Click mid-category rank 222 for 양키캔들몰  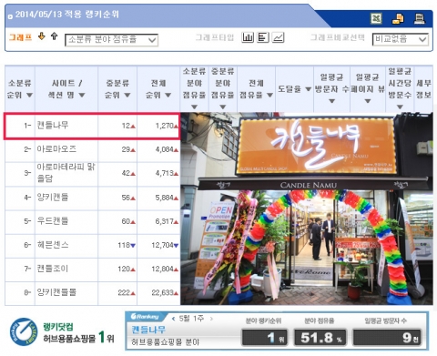click(x=124, y=292)
